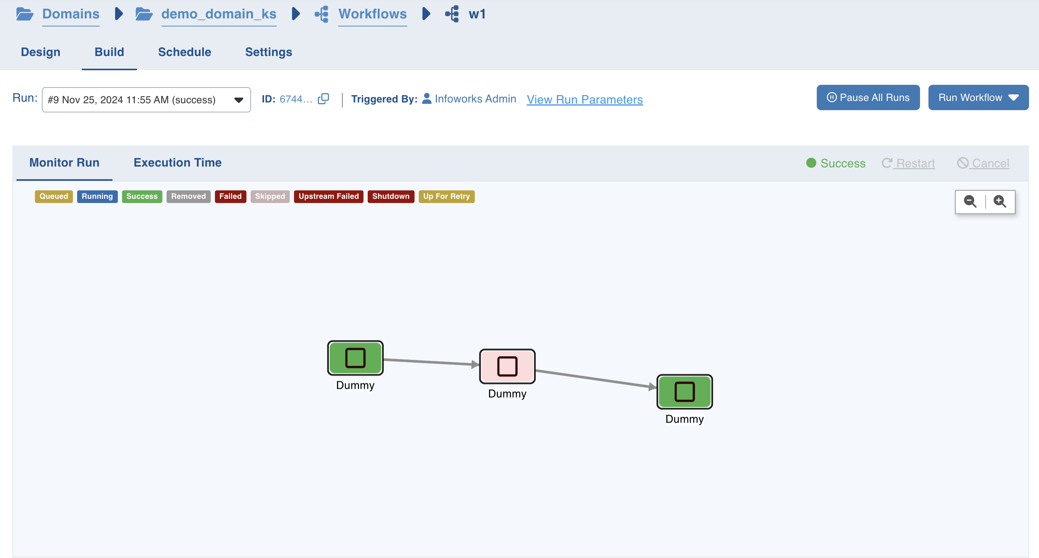Click the Restart link
Image resolution: width=1039 pixels, height=558 pixels.
pyautogui.click(x=909, y=163)
